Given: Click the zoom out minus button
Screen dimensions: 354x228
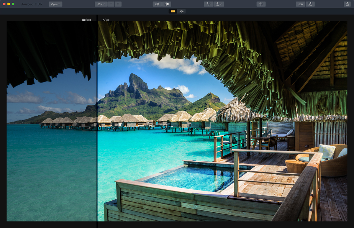Looking at the screenshot, I should [111, 4].
